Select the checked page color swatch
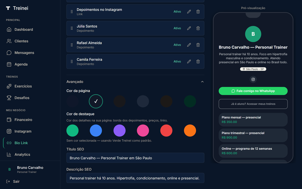 96,101
